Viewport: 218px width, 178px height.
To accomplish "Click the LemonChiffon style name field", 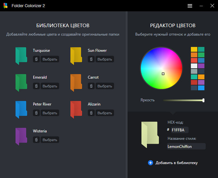I will coord(186,146).
